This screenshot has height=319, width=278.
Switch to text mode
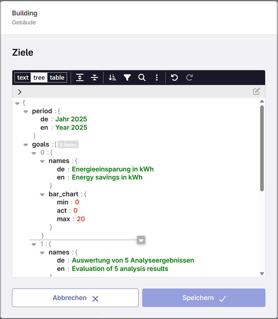click(x=23, y=77)
